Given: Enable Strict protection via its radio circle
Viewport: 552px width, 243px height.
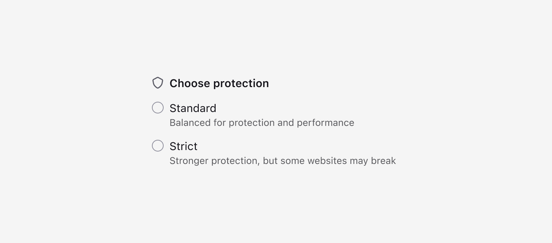Looking at the screenshot, I should [158, 146].
